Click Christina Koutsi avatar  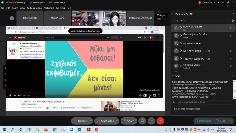(176, 66)
